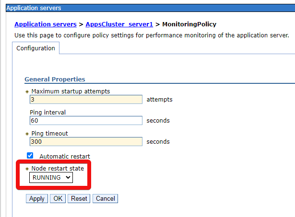Confirm settings with the OK button
295x217 pixels.
pos(58,198)
